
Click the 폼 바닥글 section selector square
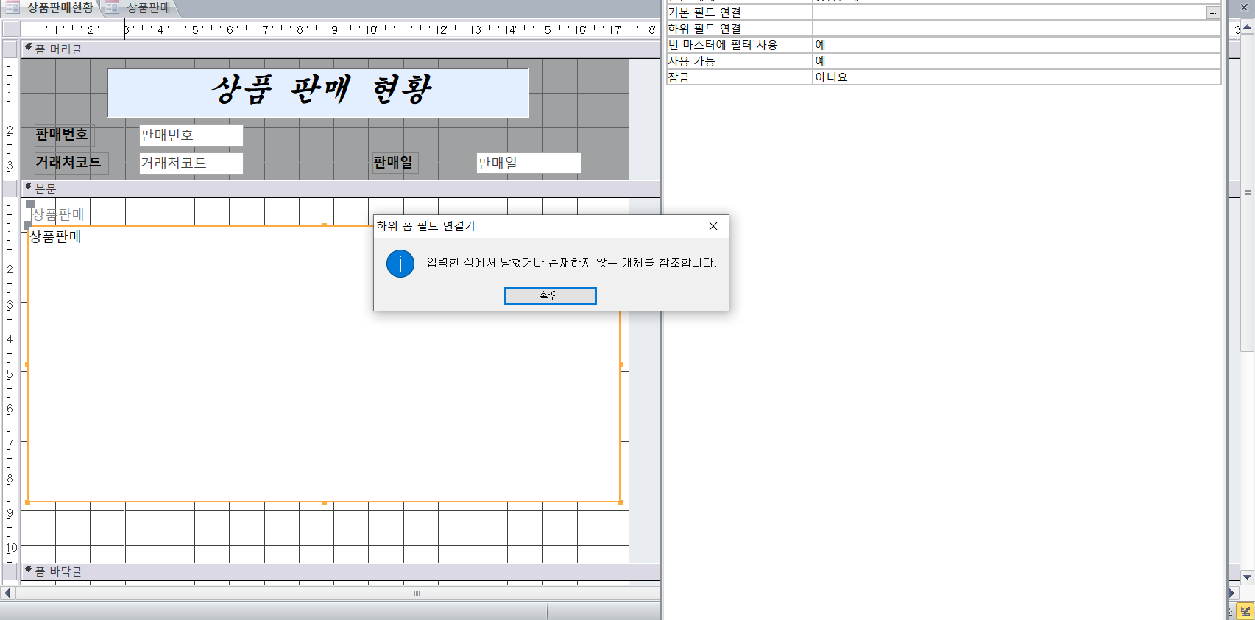[10, 571]
